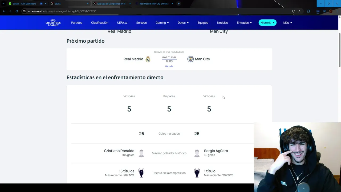This screenshot has width=341, height=192.
Task: Click the Man City crest in next match
Action: point(190,59)
